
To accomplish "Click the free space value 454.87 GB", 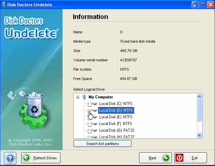I will [128, 79].
